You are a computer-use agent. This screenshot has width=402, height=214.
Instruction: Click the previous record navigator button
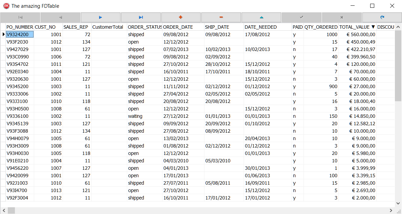click(x=60, y=17)
